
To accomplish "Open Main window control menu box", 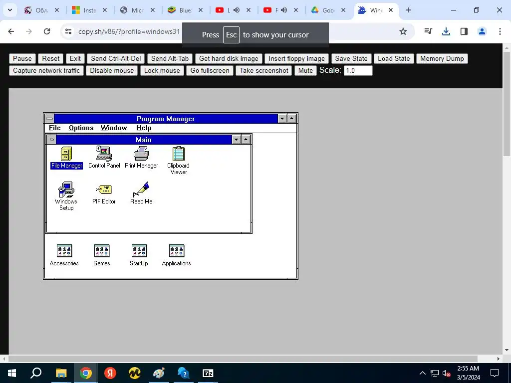I will [51, 140].
